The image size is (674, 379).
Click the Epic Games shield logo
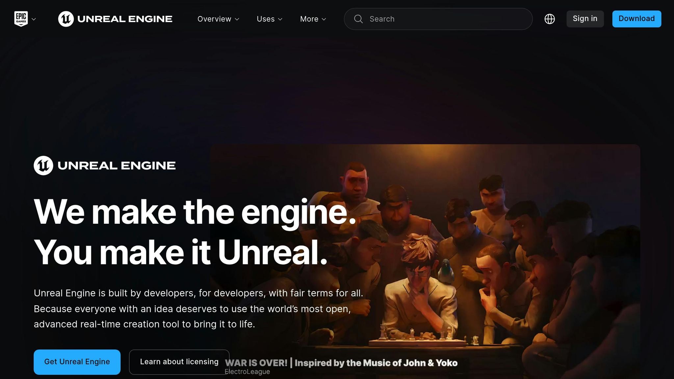(21, 19)
